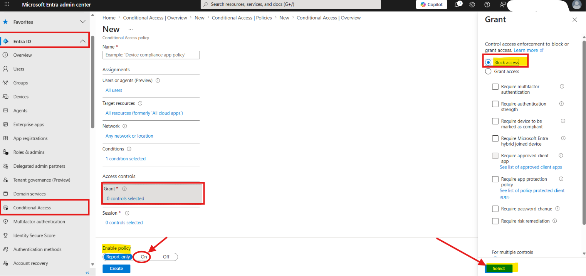This screenshot has height=276, width=586.
Task: Show info icon beside Network
Action: (x=124, y=126)
